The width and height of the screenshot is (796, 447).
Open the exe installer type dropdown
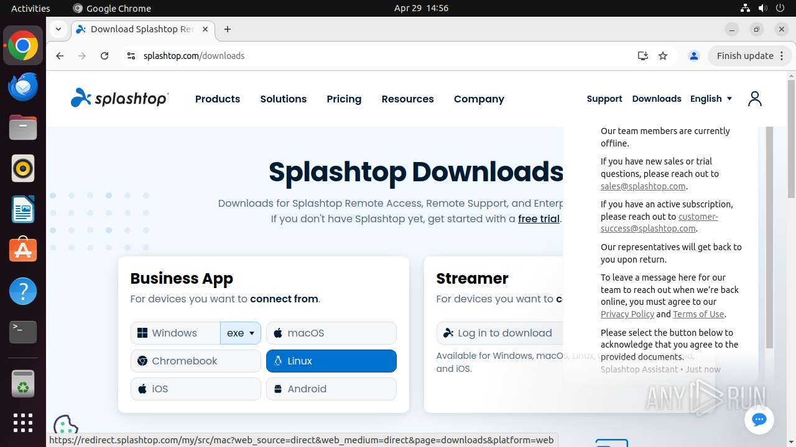(241, 333)
